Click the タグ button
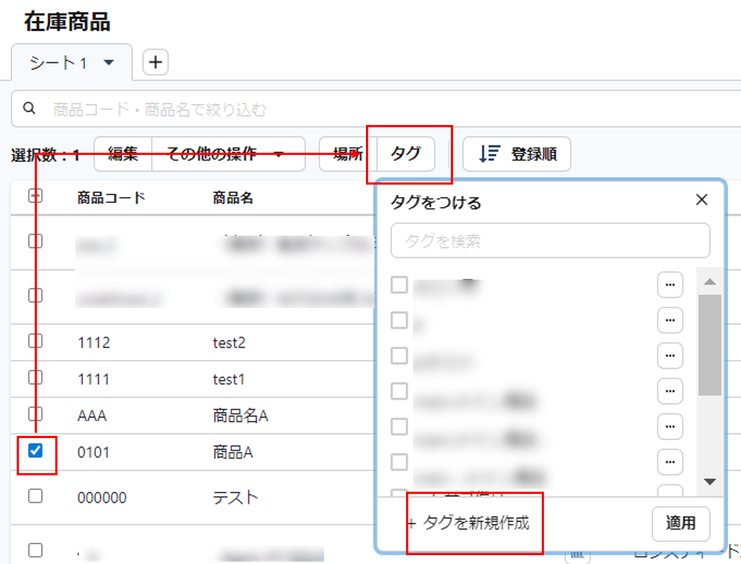Image resolution: width=741 pixels, height=564 pixels. [x=406, y=154]
